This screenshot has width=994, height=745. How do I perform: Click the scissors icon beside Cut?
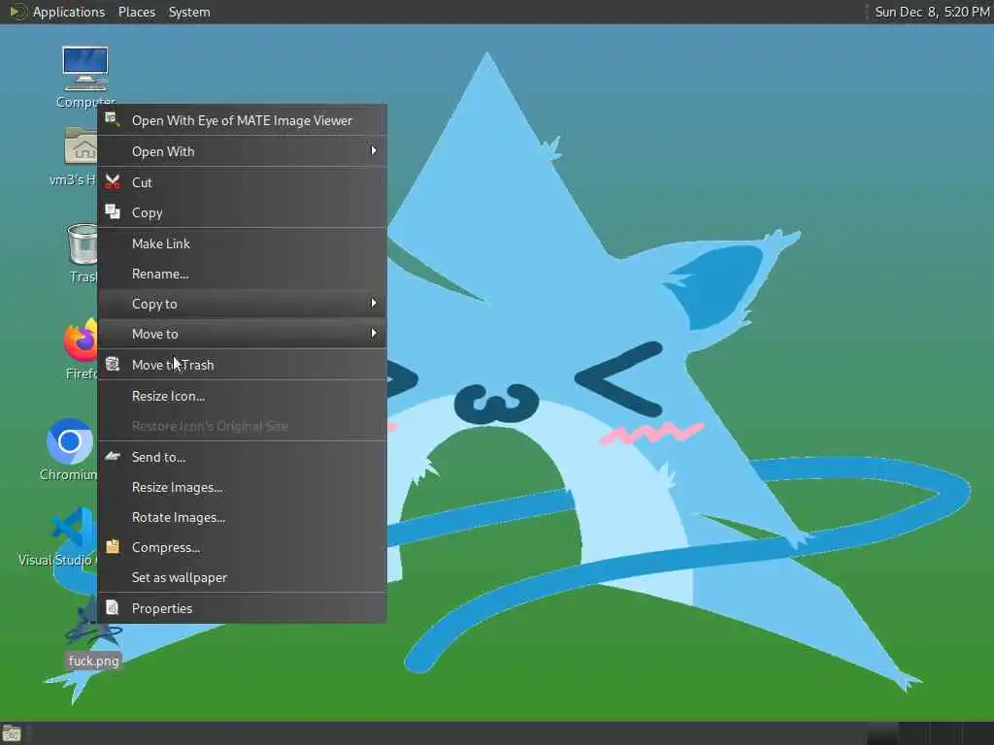click(x=113, y=182)
